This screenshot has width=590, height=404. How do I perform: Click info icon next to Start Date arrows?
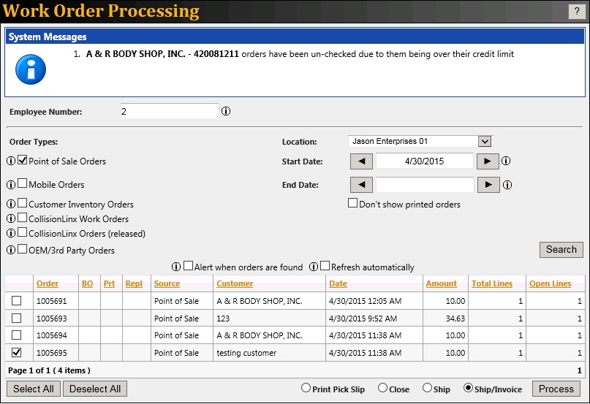click(x=506, y=161)
